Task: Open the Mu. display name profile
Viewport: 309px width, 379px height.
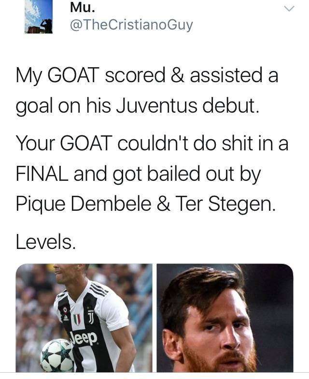Action: [x=82, y=6]
